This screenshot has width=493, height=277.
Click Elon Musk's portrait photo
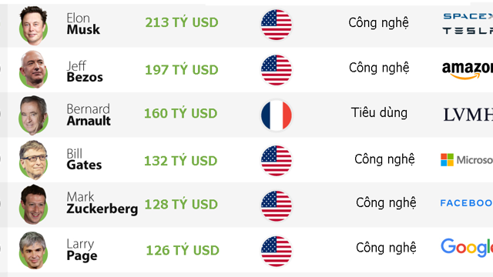tap(33, 25)
